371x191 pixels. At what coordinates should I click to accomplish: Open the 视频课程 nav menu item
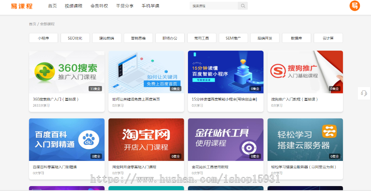pyautogui.click(x=73, y=6)
